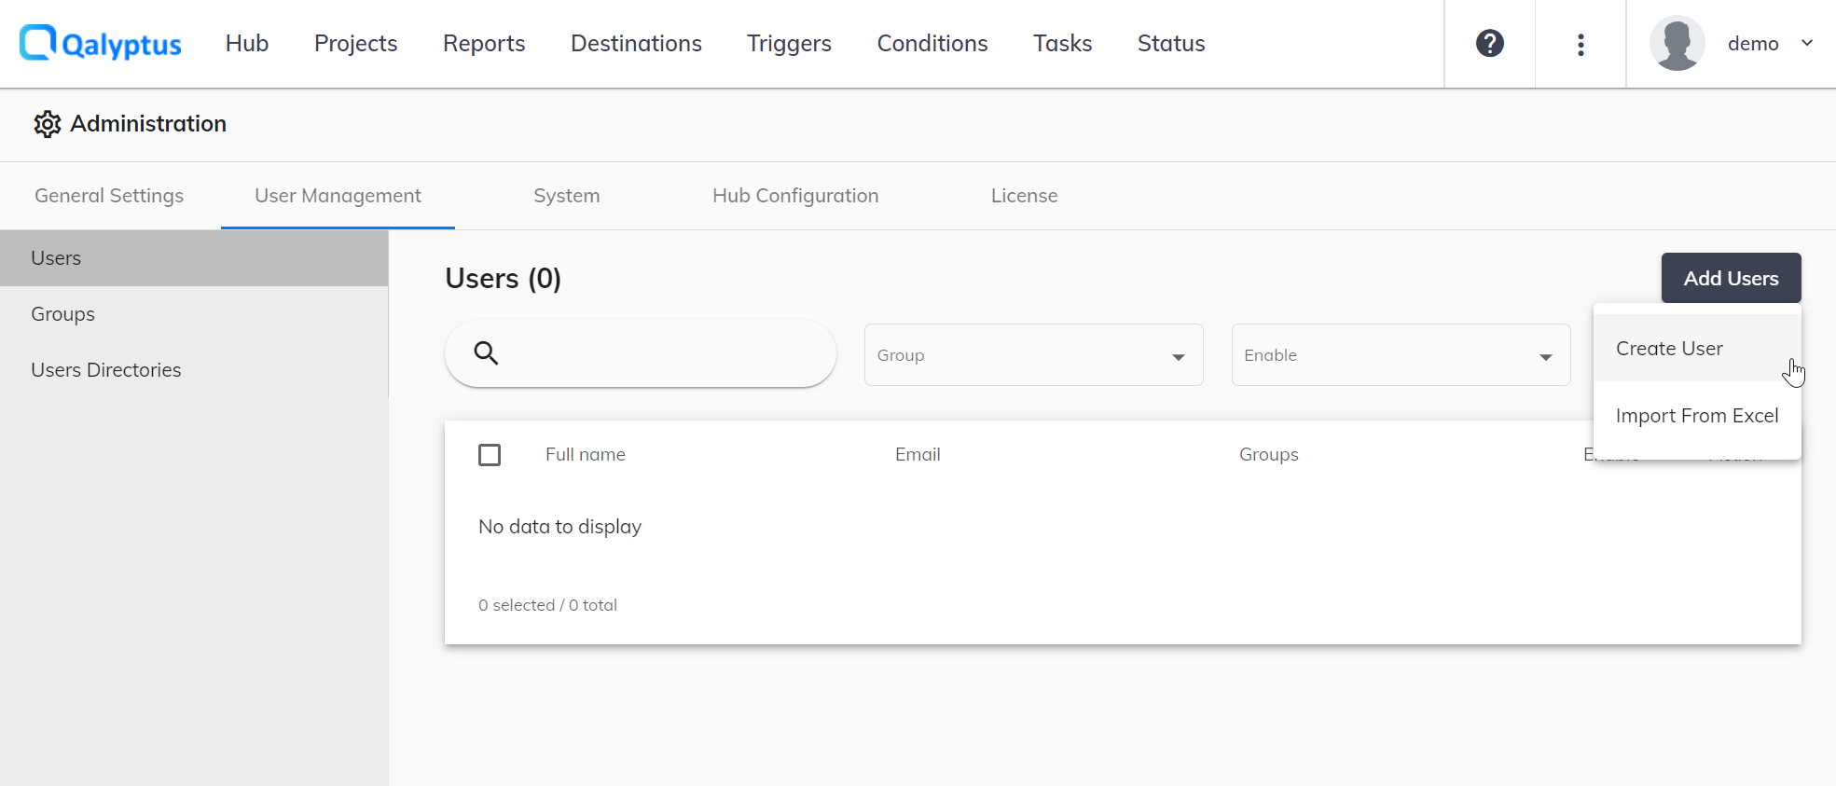Open Users Directories in the sidebar
This screenshot has width=1836, height=786.
tap(106, 370)
